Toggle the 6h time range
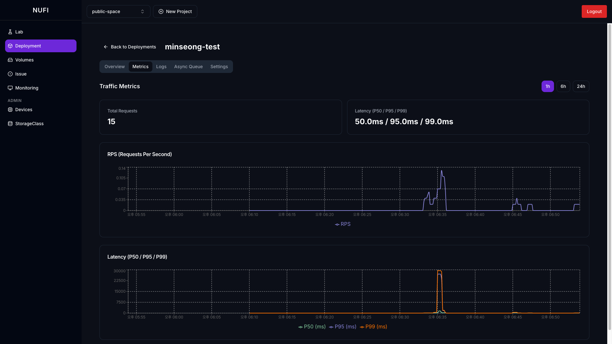Image resolution: width=612 pixels, height=344 pixels. pyautogui.click(x=563, y=86)
